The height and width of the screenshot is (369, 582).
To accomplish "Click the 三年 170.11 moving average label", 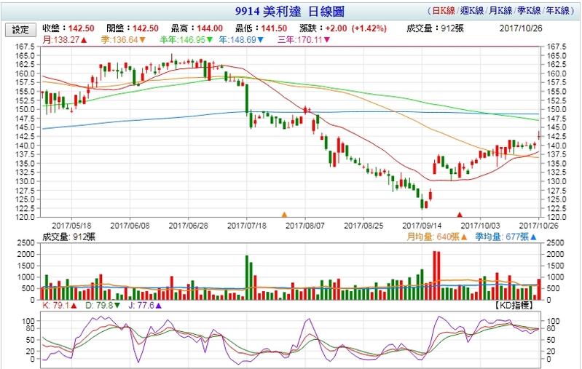I will (303, 40).
